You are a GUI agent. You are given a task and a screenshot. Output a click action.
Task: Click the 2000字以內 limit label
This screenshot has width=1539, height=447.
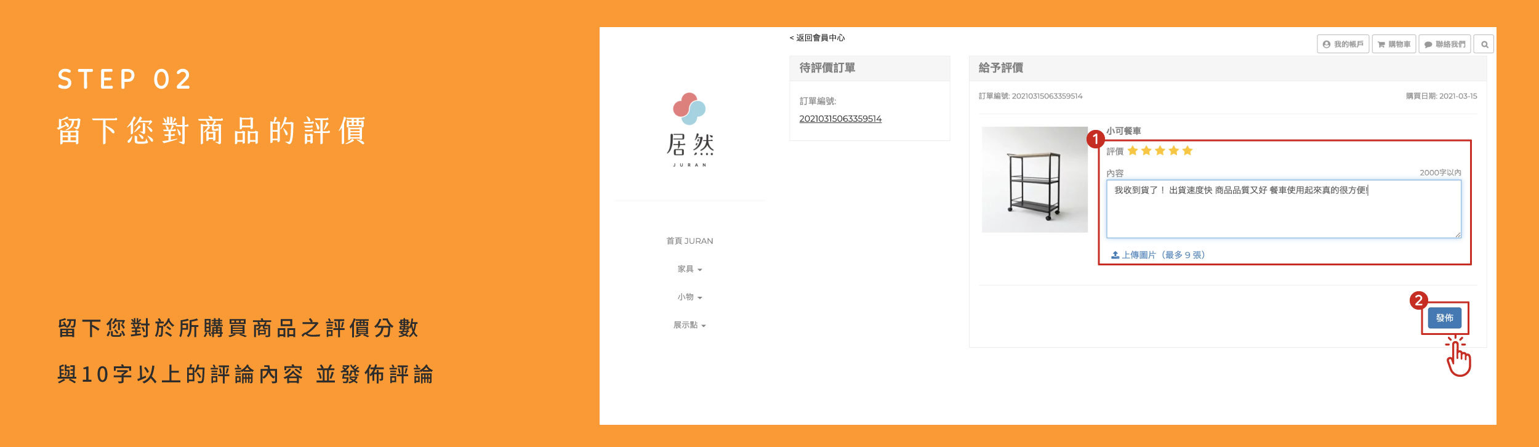point(1441,173)
